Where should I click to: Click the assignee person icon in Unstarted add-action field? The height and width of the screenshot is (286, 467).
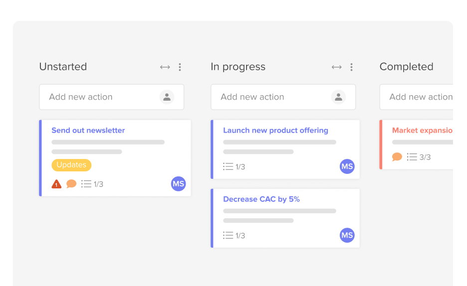[x=167, y=97]
